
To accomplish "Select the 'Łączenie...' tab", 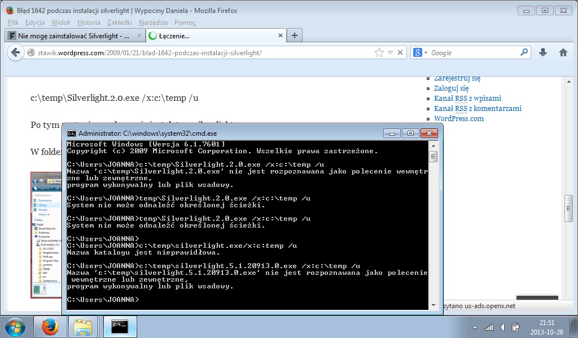I will 215,35.
